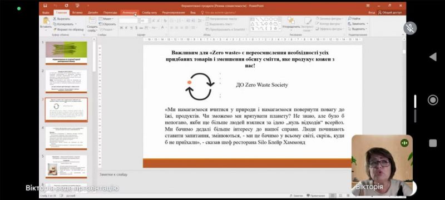Image resolution: width=445 pixels, height=200 pixels.
Task: Click the Сбросить reset slide icon
Action: [101, 24]
